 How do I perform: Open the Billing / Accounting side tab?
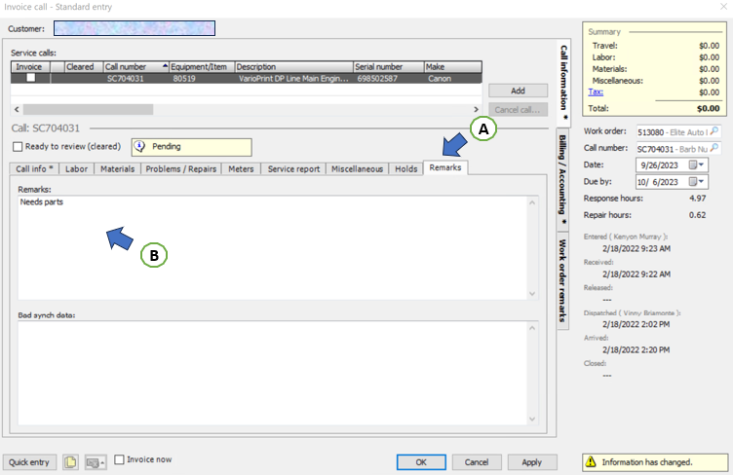point(562,179)
